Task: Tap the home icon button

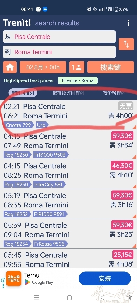Action: 10,67
